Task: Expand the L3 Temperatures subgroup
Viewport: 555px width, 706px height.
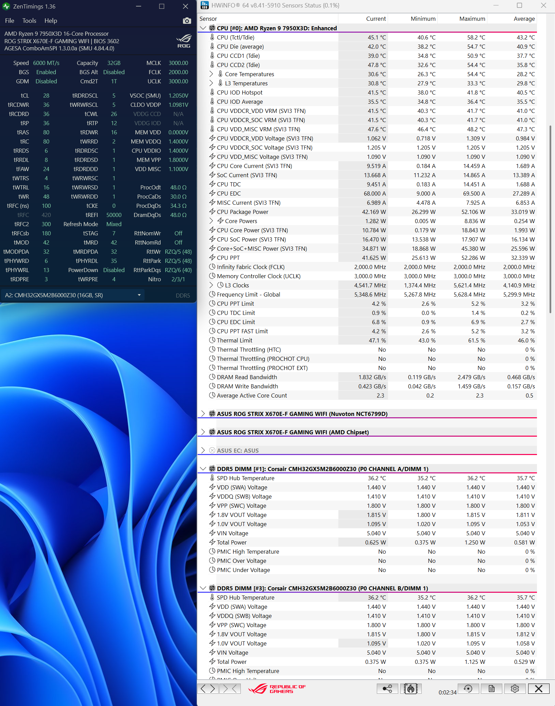Action: coord(211,83)
